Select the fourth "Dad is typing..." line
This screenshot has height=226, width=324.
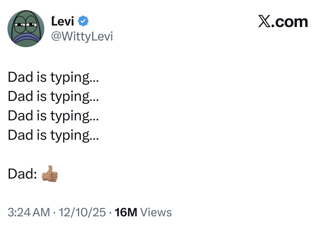[x=53, y=135]
